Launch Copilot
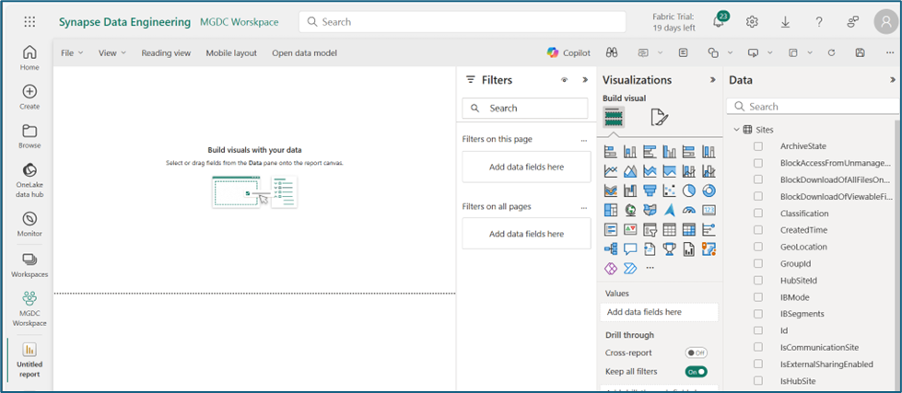Viewport: 902px width, 393px height. click(x=568, y=52)
